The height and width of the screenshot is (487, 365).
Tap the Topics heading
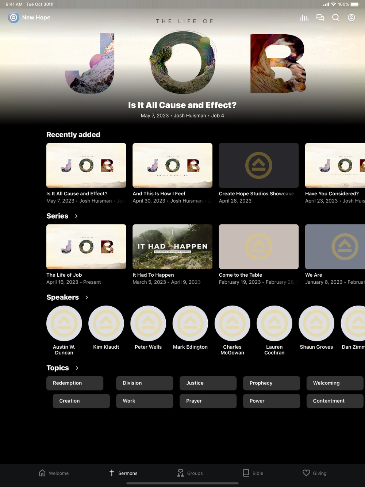pos(58,368)
